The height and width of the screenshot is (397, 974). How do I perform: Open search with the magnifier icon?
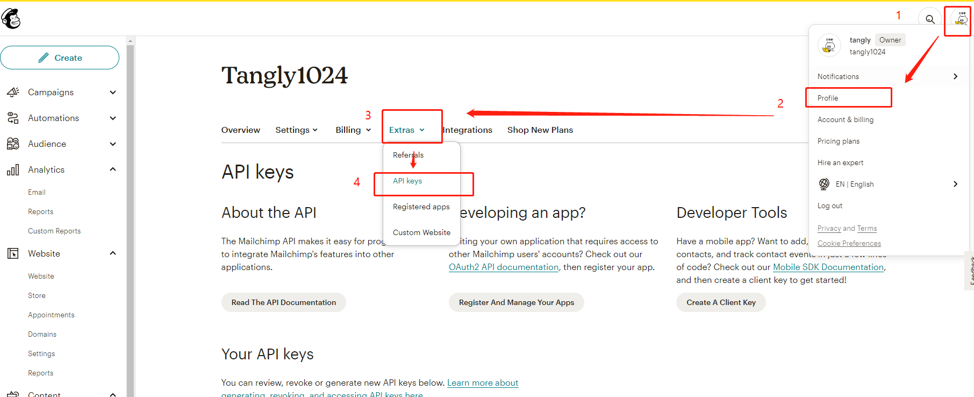coord(929,19)
